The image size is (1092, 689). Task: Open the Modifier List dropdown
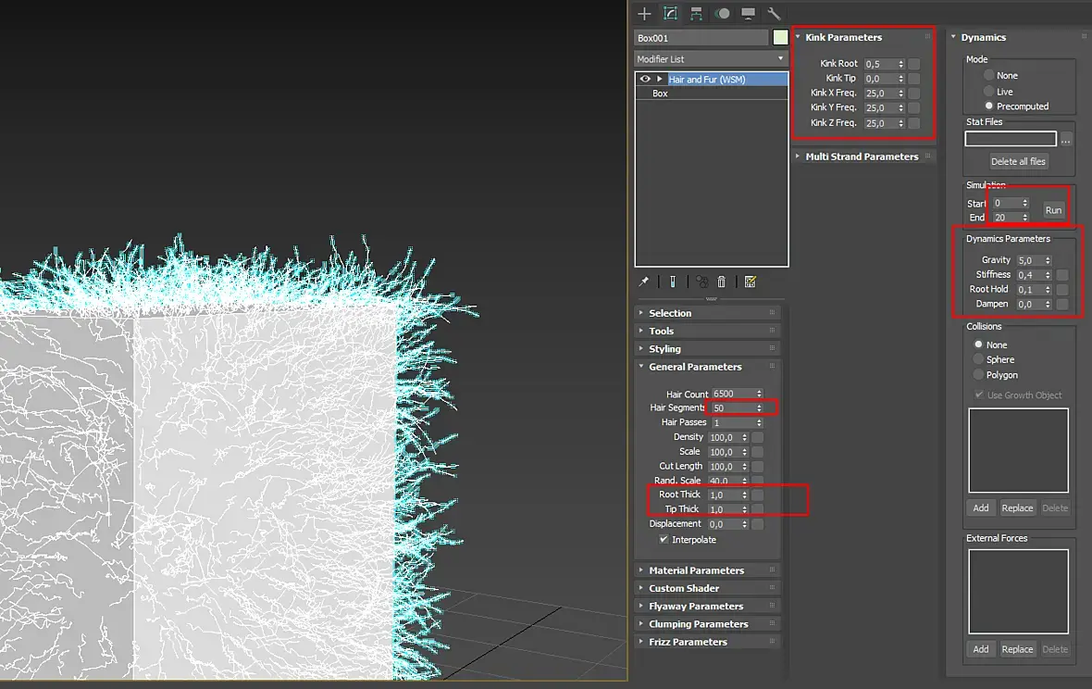coord(711,59)
